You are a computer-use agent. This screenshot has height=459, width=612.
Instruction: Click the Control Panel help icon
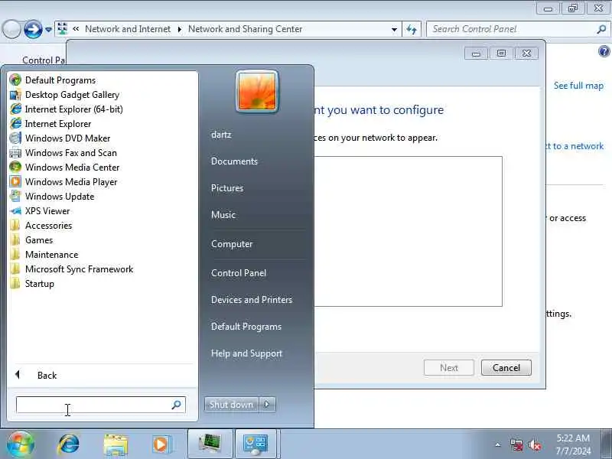point(604,51)
